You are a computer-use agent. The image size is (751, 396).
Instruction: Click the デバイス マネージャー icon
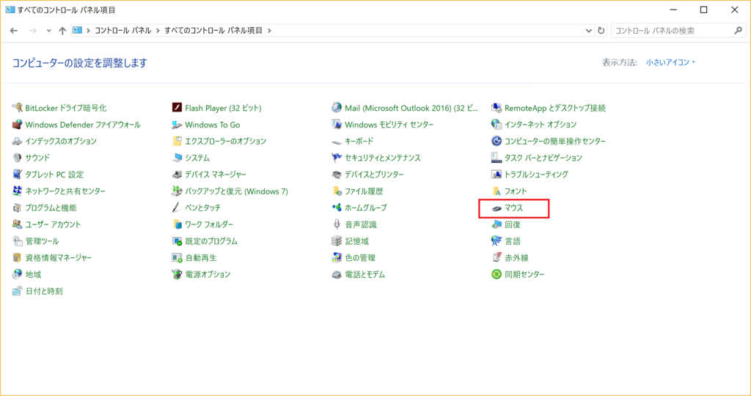tap(177, 175)
